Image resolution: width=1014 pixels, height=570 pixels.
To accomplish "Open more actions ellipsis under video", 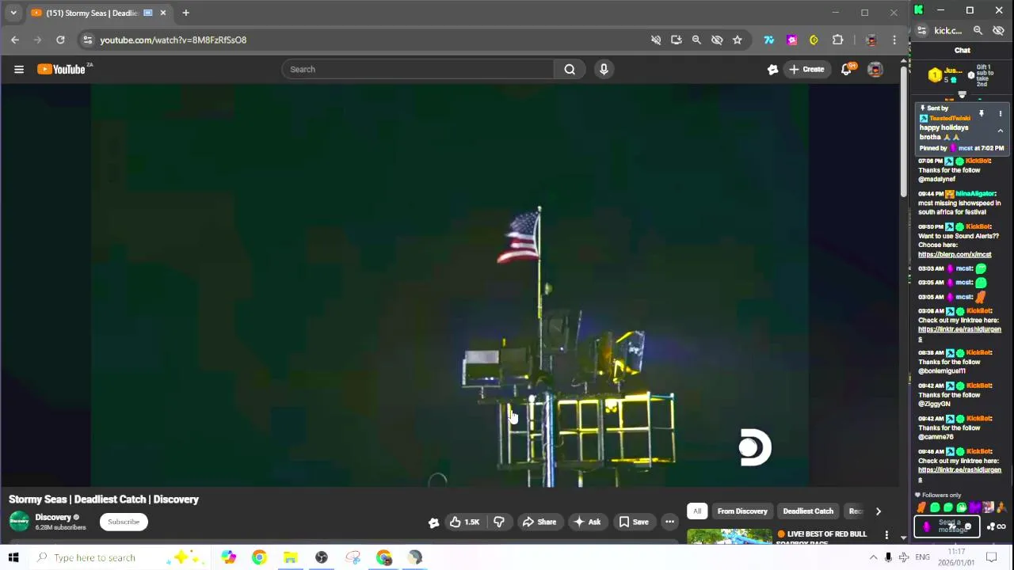I will pyautogui.click(x=669, y=522).
